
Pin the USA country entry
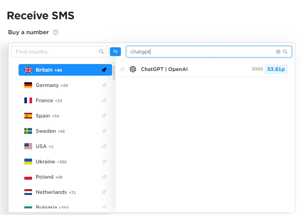[x=104, y=146]
